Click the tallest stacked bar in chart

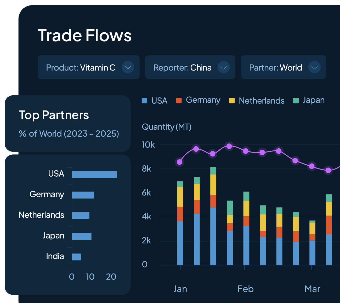click(x=213, y=217)
